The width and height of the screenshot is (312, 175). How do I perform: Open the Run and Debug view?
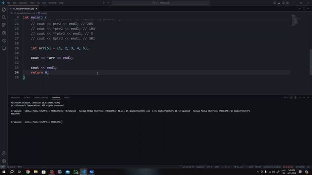tap(4, 33)
